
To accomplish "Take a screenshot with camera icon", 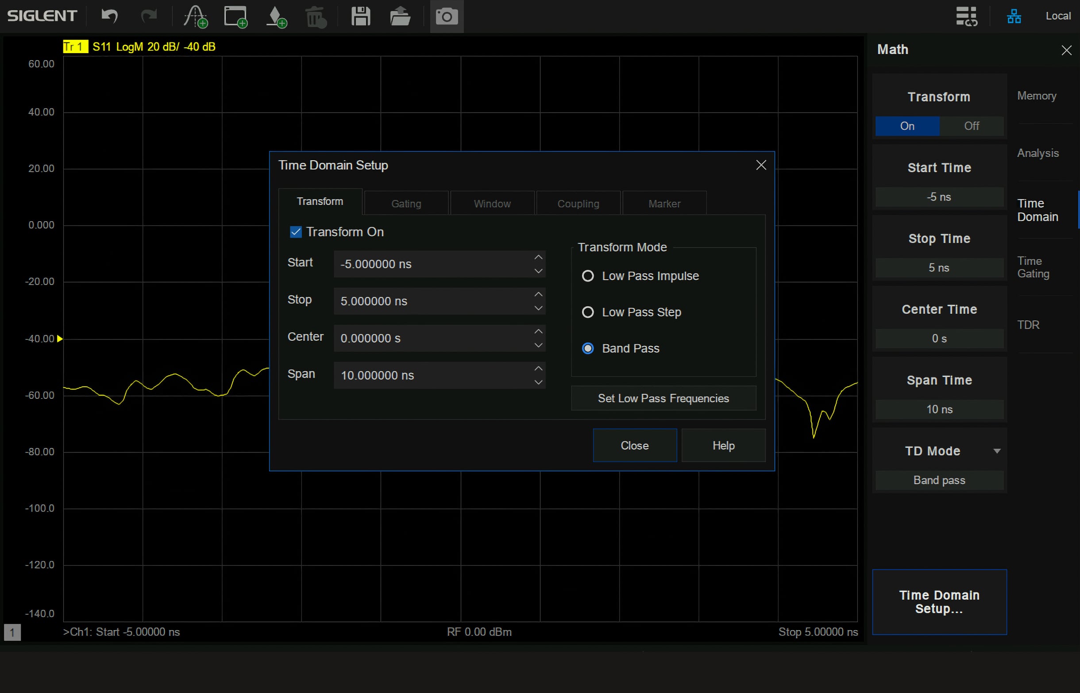I will click(x=447, y=17).
